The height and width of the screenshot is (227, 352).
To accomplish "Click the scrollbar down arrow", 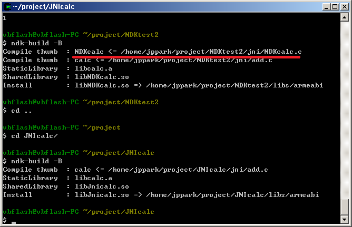I will (x=345, y=219).
